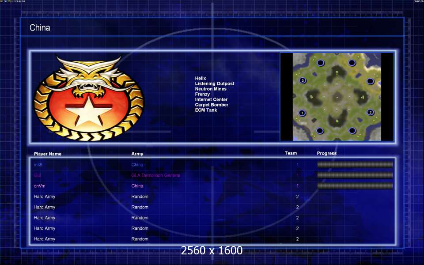Select player name "onVm"
The image size is (424, 265).
coord(39,186)
